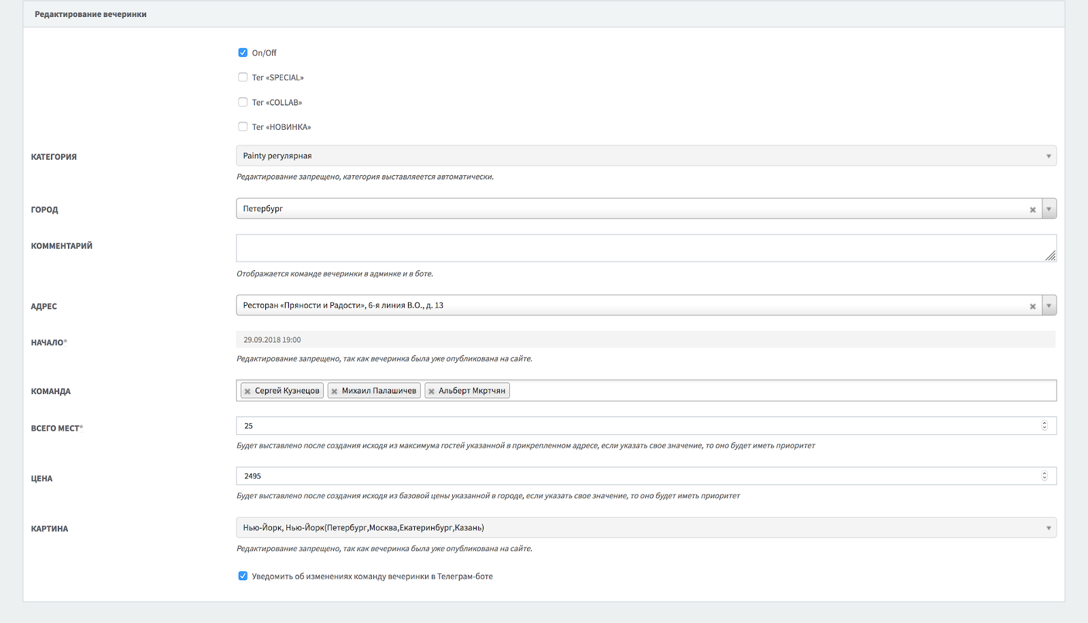Enable the Тег «COLLAB» checkbox
This screenshot has width=1088, height=623.
point(243,102)
